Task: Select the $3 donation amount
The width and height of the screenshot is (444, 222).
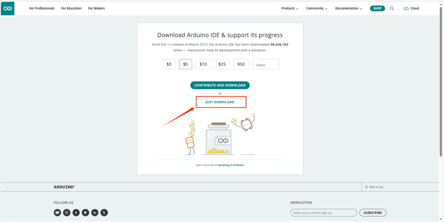Action: (169, 64)
